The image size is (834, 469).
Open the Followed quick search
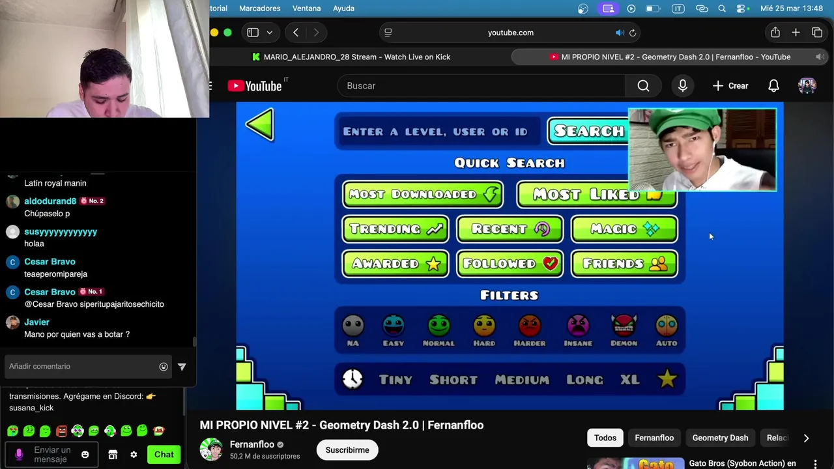(x=510, y=264)
